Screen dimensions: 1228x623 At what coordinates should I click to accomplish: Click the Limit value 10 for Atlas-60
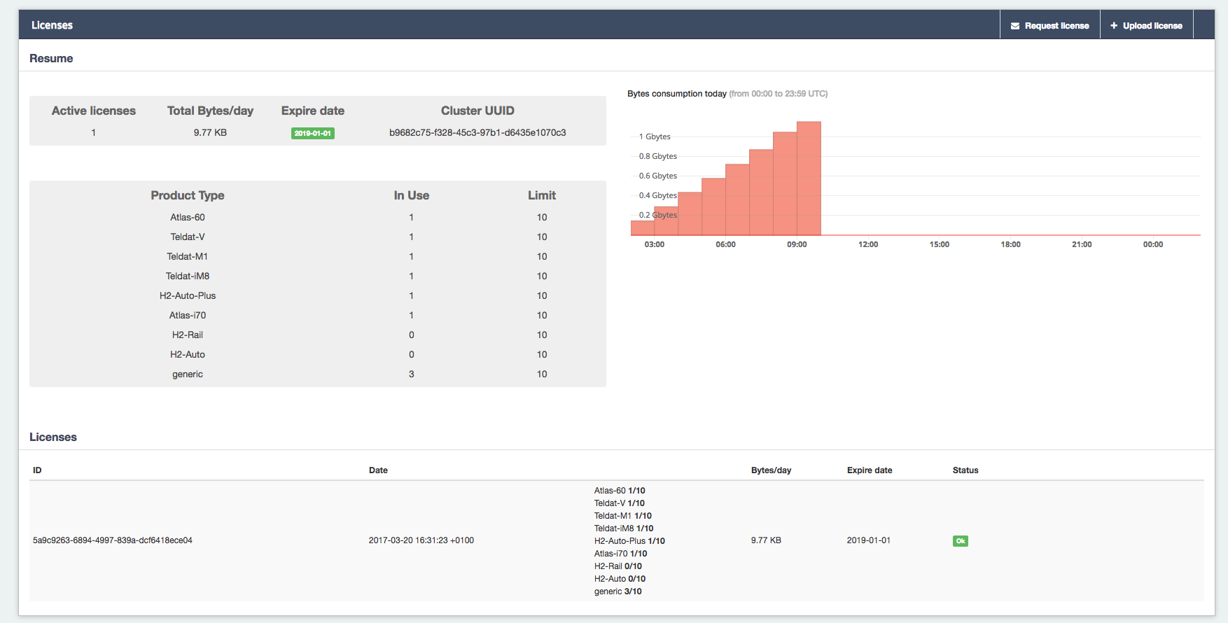[x=542, y=217]
